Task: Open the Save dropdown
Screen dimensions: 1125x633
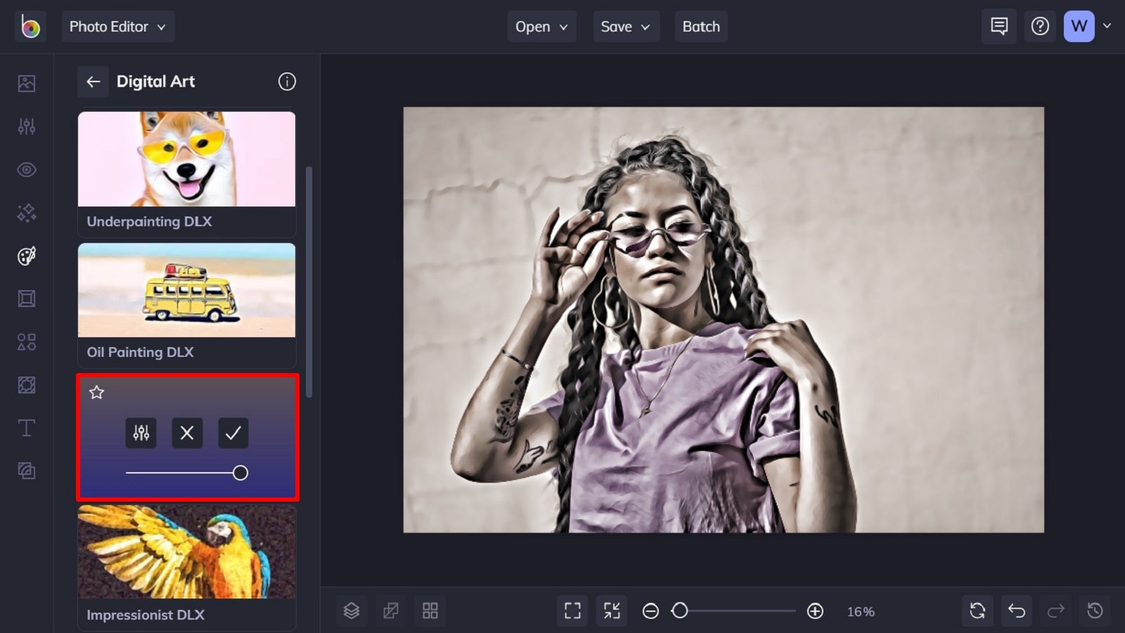Action: (626, 27)
